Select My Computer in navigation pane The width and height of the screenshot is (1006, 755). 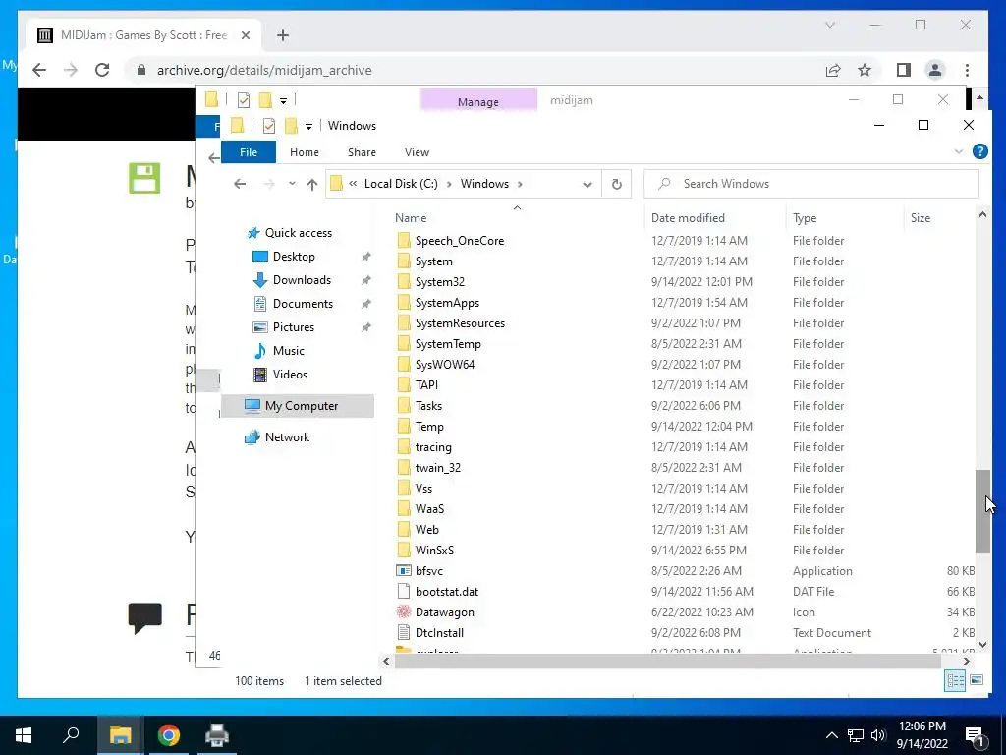pyautogui.click(x=298, y=406)
